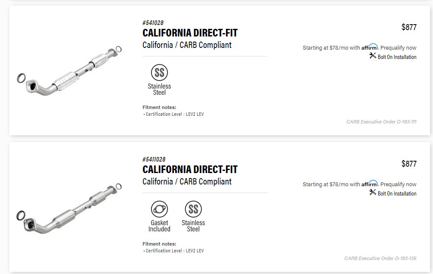The image size is (433, 274).
Task: Click the Affirm logo in the second listing
Action: click(370, 183)
